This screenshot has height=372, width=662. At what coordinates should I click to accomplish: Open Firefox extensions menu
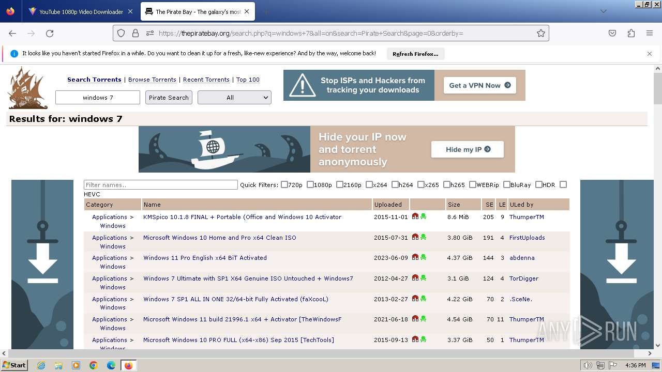631,33
